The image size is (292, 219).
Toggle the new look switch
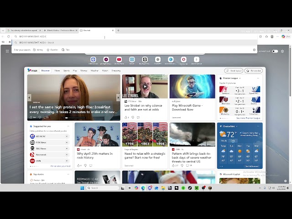point(275,51)
